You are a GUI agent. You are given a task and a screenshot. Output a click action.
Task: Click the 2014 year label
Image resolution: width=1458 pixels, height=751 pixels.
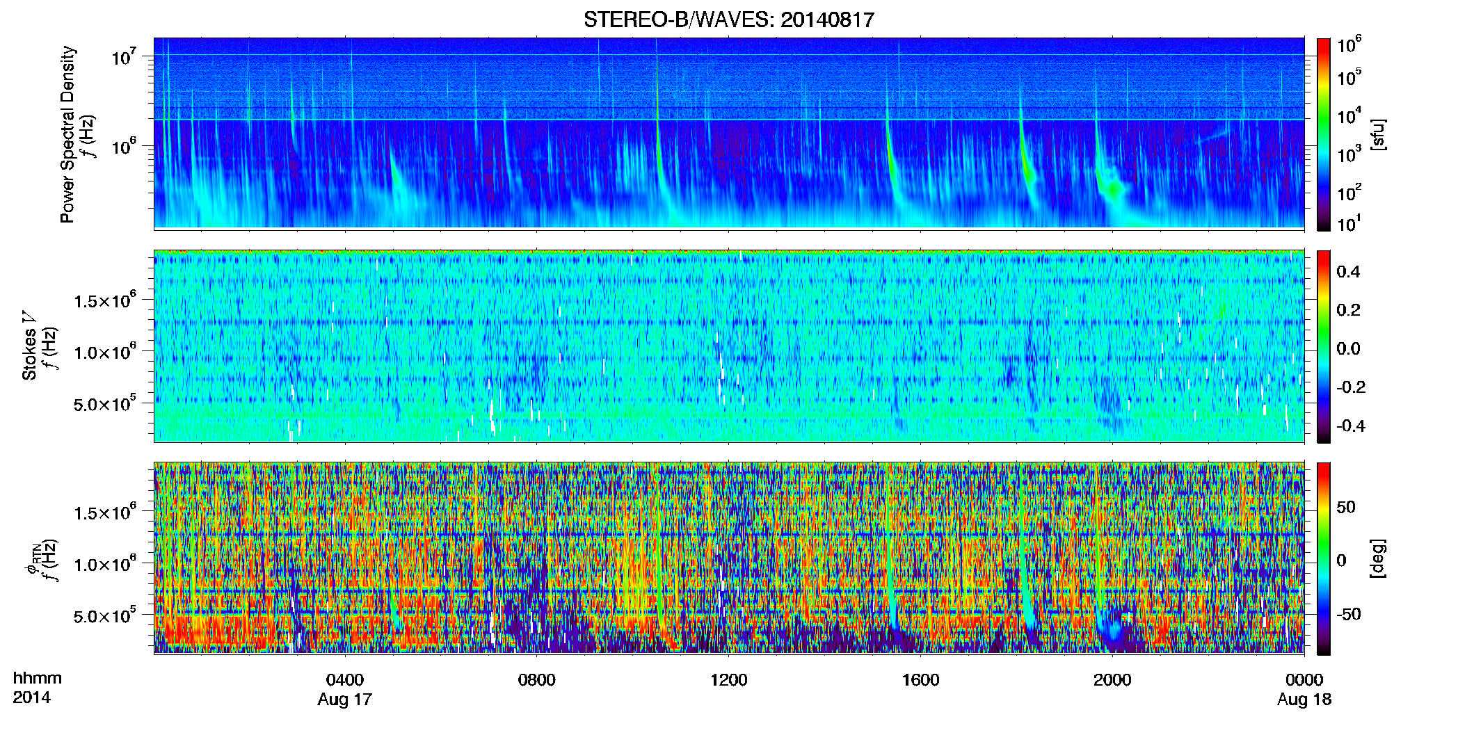pos(31,697)
